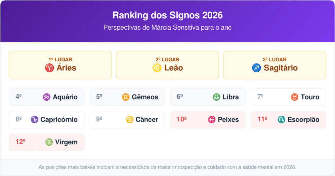Click the red Áries zodiac icon

click(49, 68)
